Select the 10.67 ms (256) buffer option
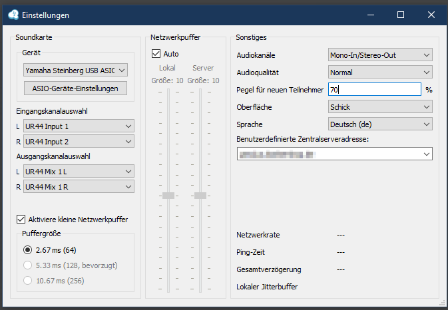The height and width of the screenshot is (310, 448). [x=27, y=280]
